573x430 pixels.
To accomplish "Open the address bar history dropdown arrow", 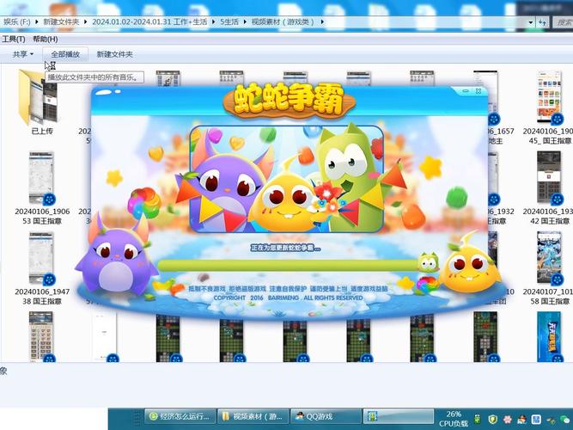I will point(533,23).
